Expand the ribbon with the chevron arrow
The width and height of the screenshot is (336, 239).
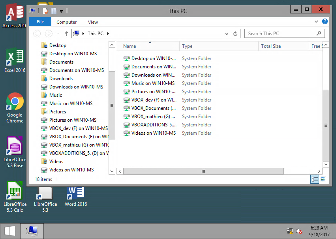pos(316,21)
